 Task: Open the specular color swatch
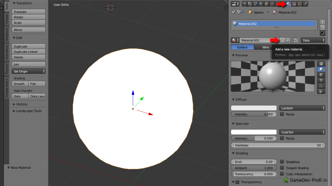[x=254, y=132]
